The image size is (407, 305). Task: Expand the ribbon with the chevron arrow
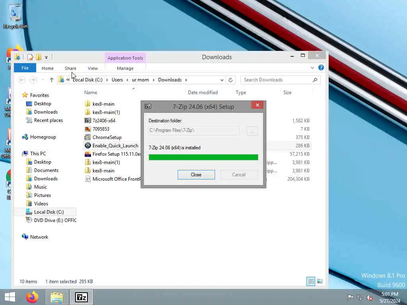[x=312, y=68]
